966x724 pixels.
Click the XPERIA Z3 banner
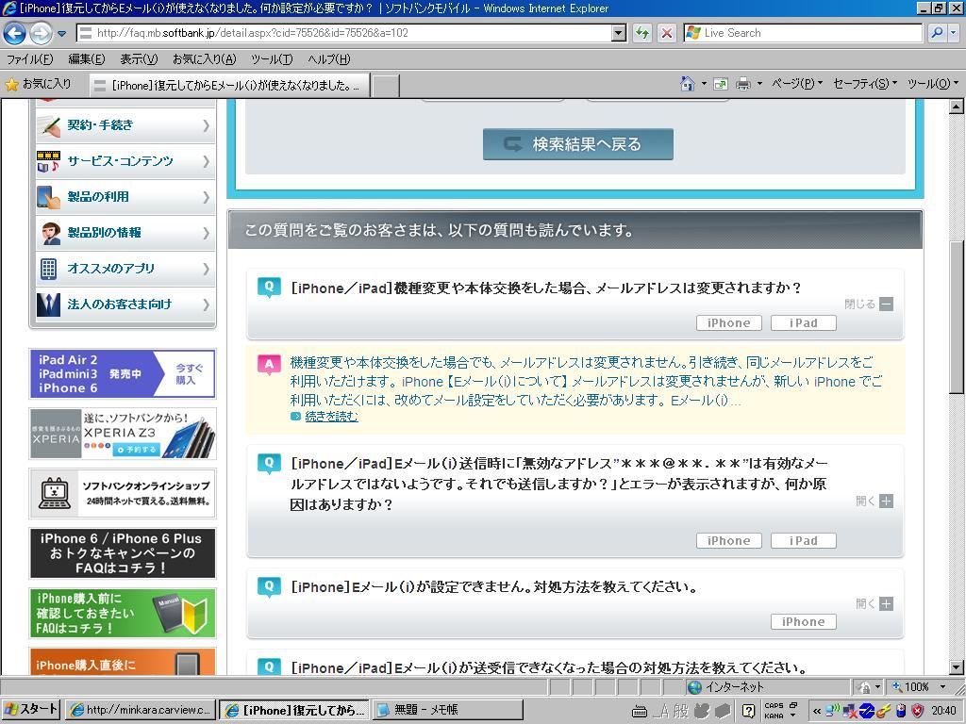click(x=122, y=434)
